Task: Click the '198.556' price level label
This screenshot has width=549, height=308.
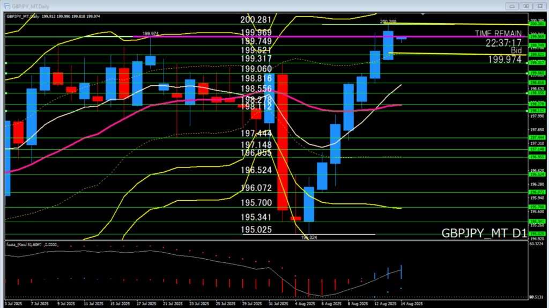Action: 256,89
